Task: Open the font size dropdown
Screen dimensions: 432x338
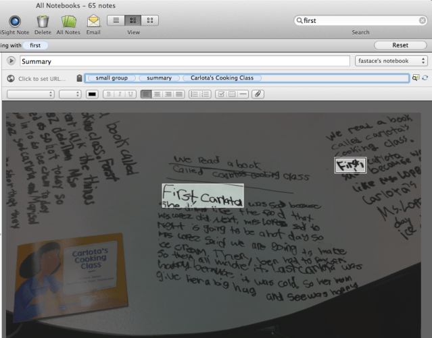Action: pos(70,94)
